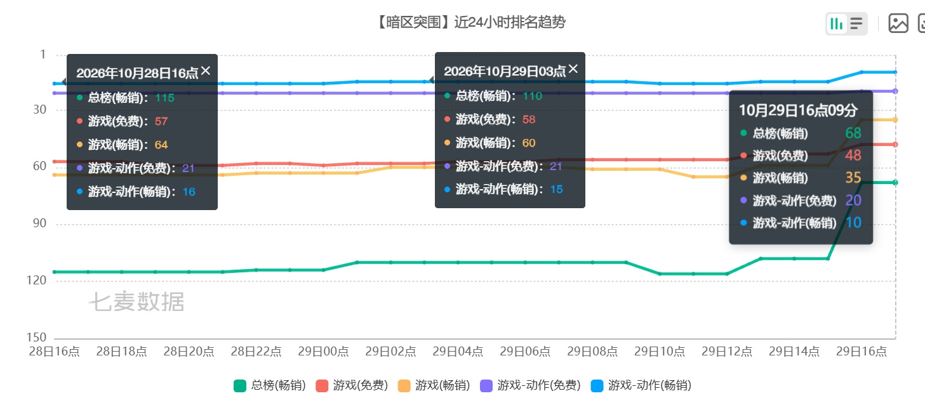Screen dimensions: 925x417
Task: Click the x-axis label 28日20点
Action: 189,352
